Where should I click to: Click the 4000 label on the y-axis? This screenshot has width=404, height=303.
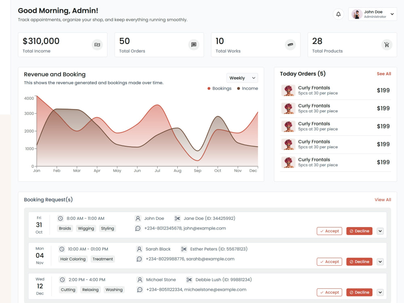coord(29,99)
